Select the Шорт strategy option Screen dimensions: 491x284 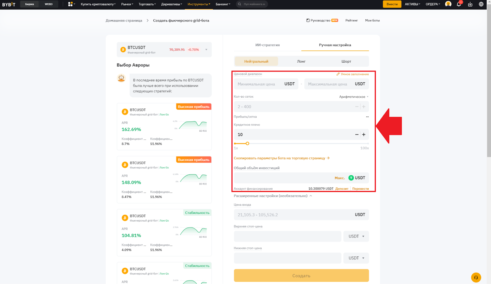pos(346,61)
